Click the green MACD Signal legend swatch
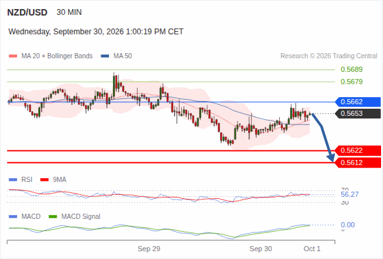 [x=53, y=217]
